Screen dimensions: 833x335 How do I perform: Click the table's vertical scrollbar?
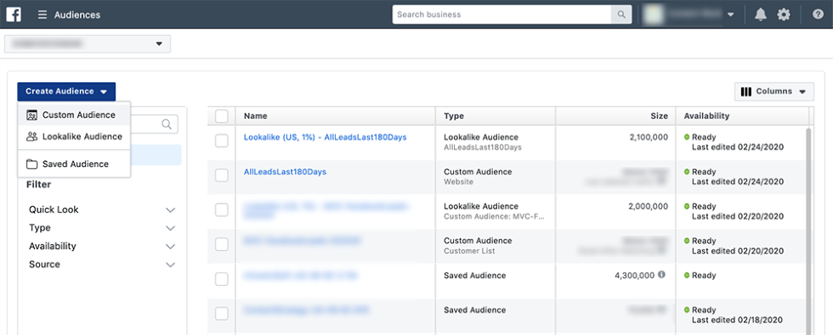tap(809, 228)
